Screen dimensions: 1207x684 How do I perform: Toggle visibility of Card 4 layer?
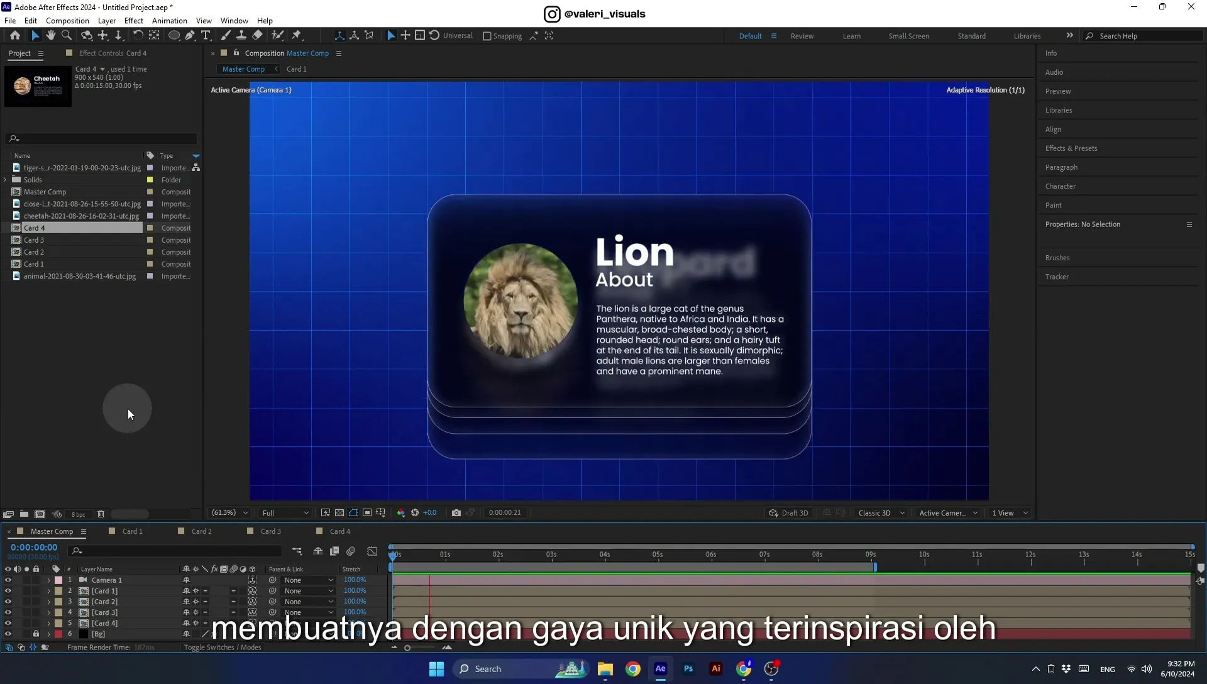pyautogui.click(x=8, y=623)
